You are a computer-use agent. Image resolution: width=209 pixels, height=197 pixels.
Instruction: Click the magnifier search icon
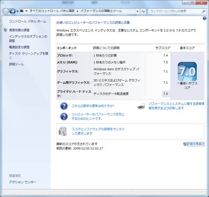point(204,11)
